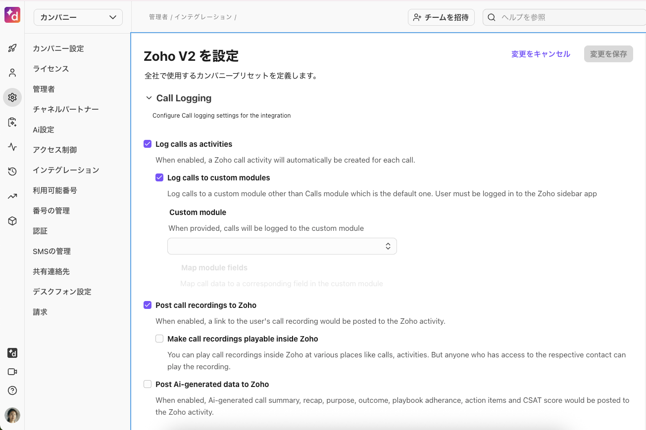Click the Zoho V2 を設定 heading
The height and width of the screenshot is (430, 646).
click(x=191, y=56)
